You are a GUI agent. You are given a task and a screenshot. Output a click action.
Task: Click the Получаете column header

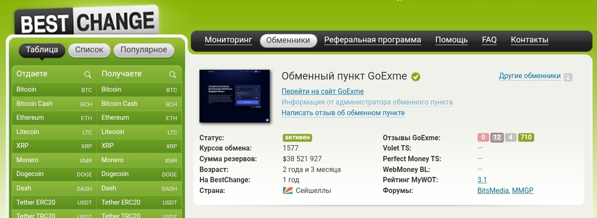122,74
